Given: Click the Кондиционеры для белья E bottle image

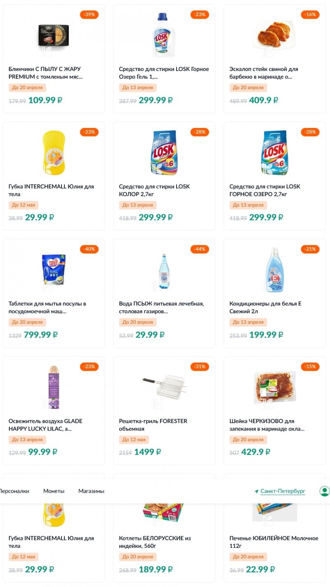Looking at the screenshot, I should (274, 270).
